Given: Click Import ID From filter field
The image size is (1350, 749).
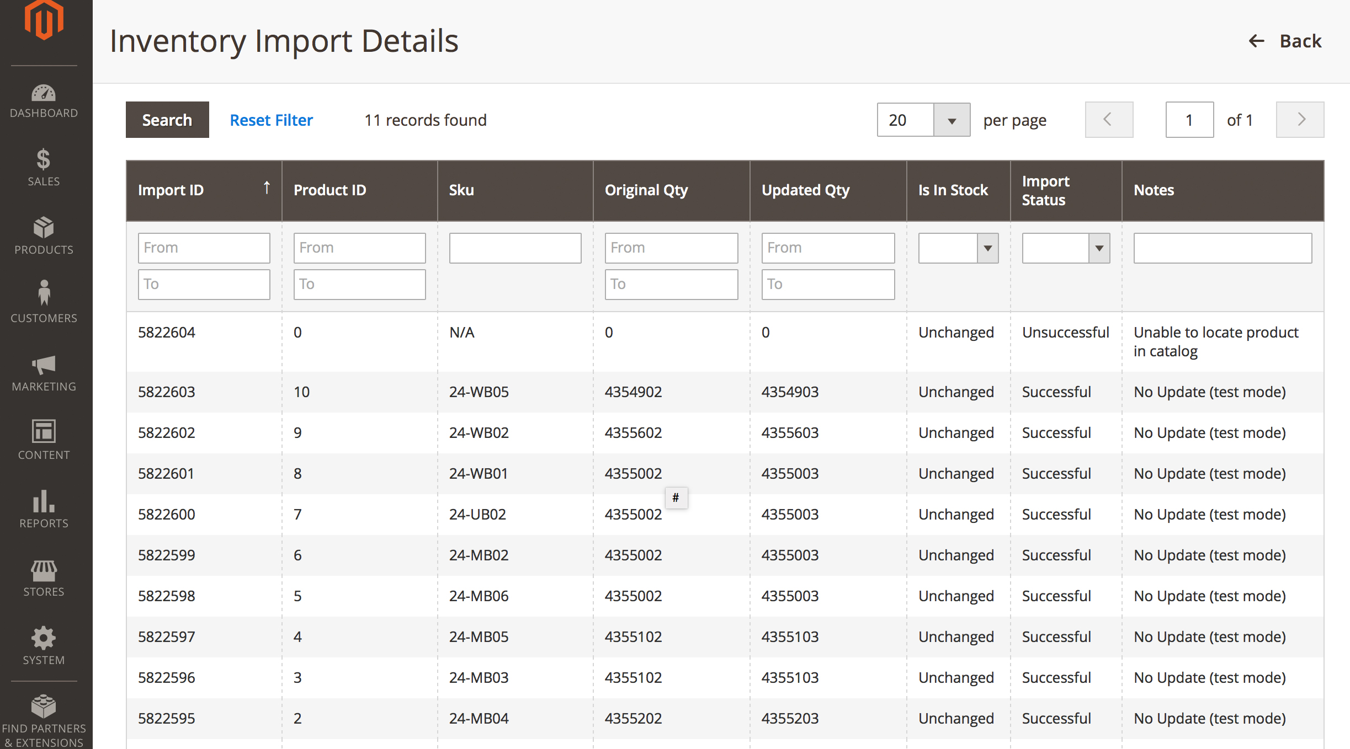Looking at the screenshot, I should pos(204,248).
